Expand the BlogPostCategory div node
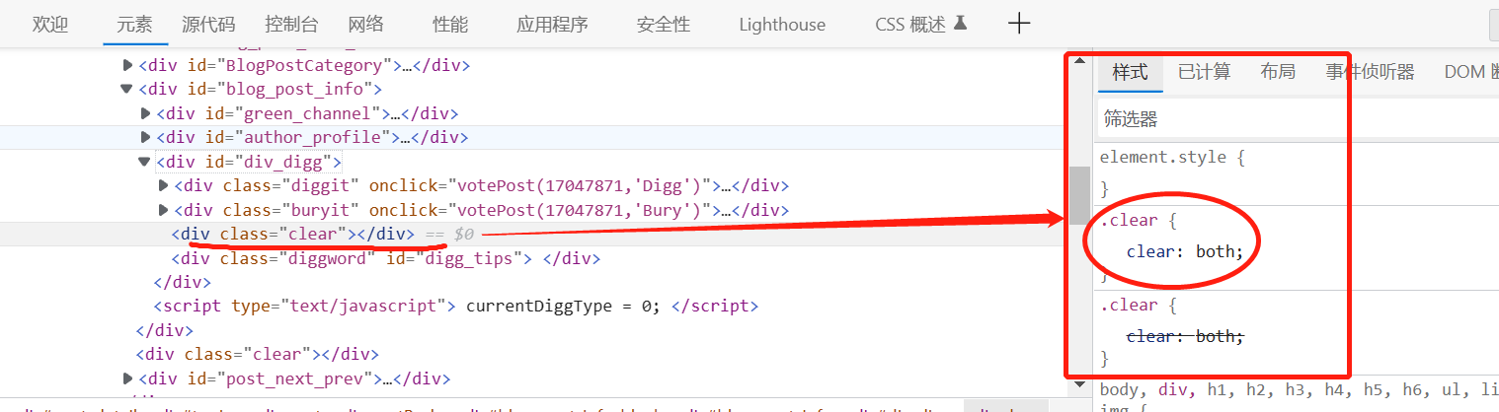This screenshot has width=1499, height=412. tap(127, 65)
